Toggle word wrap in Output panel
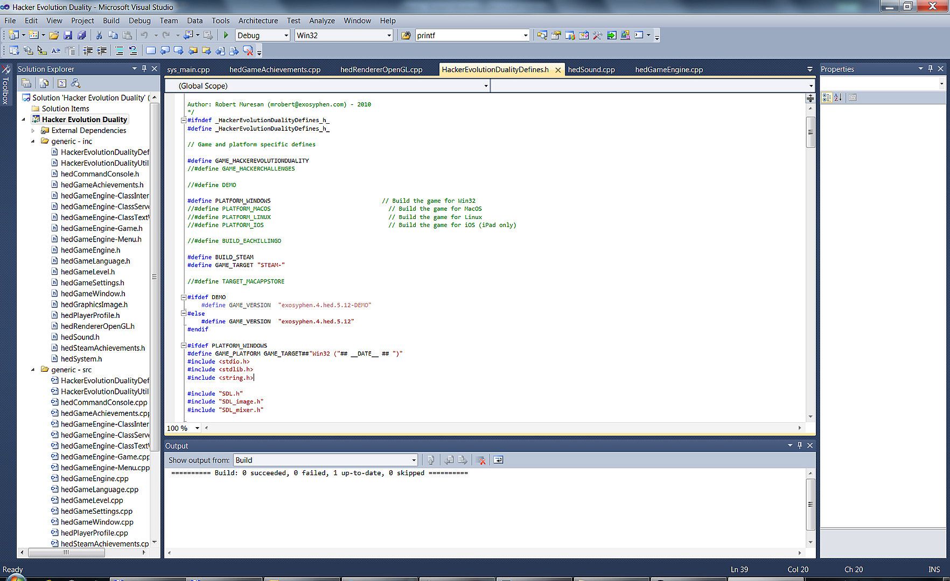Screen dimensions: 950x581 (x=498, y=460)
